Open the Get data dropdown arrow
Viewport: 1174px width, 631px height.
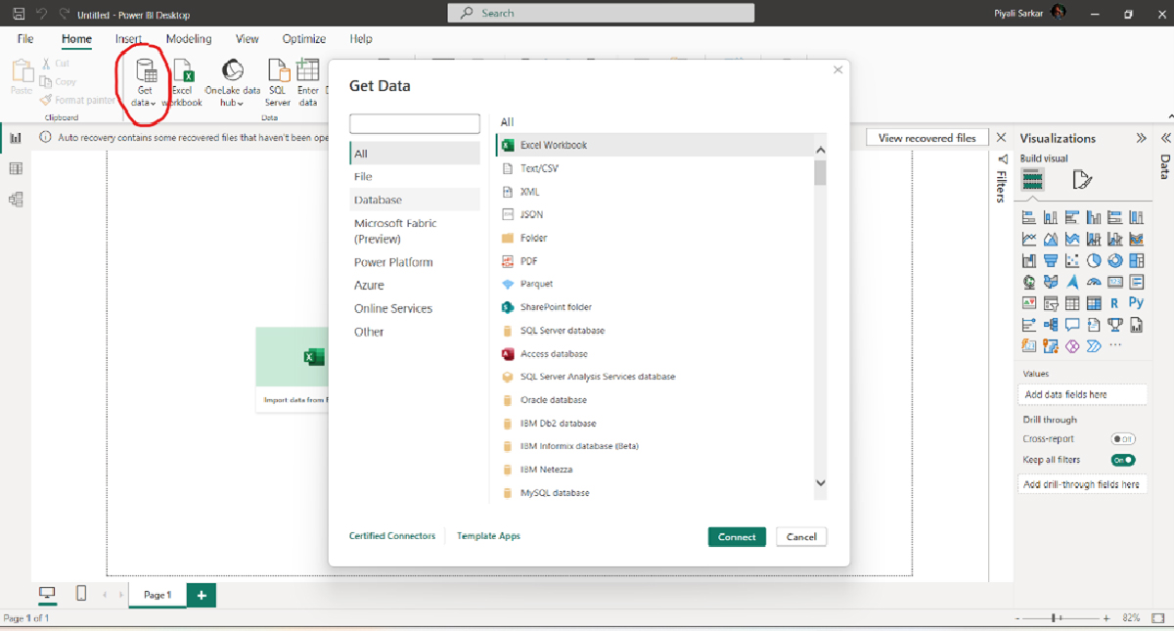click(x=153, y=103)
